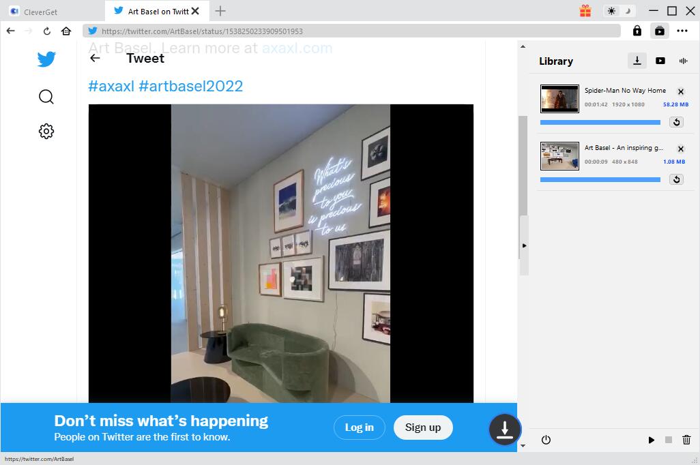
Task: Click the Sign up button
Action: pos(423,427)
